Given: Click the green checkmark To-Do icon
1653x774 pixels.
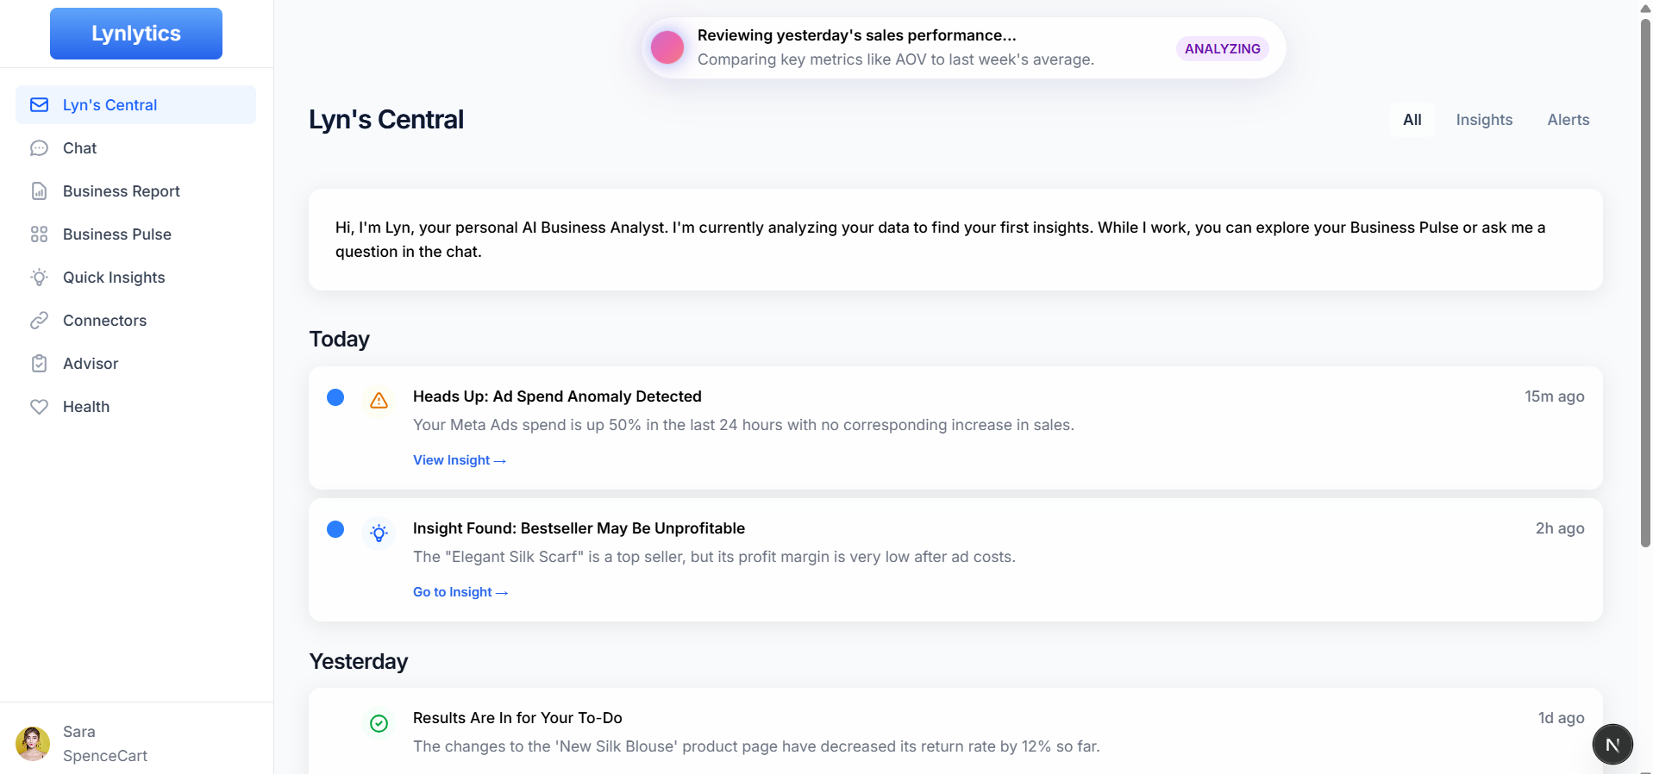Looking at the screenshot, I should click(379, 723).
